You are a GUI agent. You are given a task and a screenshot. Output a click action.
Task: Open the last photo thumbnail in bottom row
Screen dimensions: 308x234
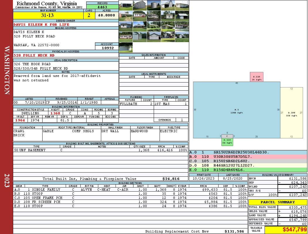tap(126, 47)
